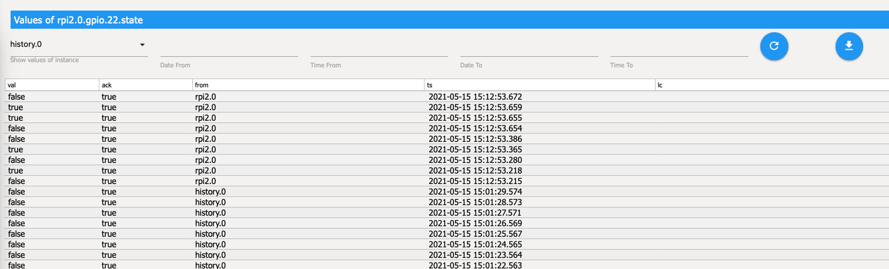Select timestamp 2021-05-15 15:12:53.365

(x=475, y=149)
